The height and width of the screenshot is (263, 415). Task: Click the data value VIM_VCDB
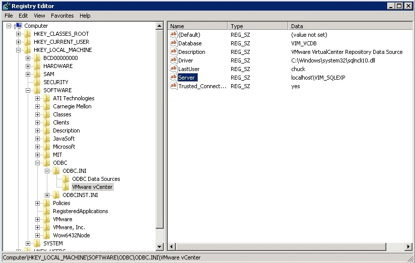click(x=304, y=43)
